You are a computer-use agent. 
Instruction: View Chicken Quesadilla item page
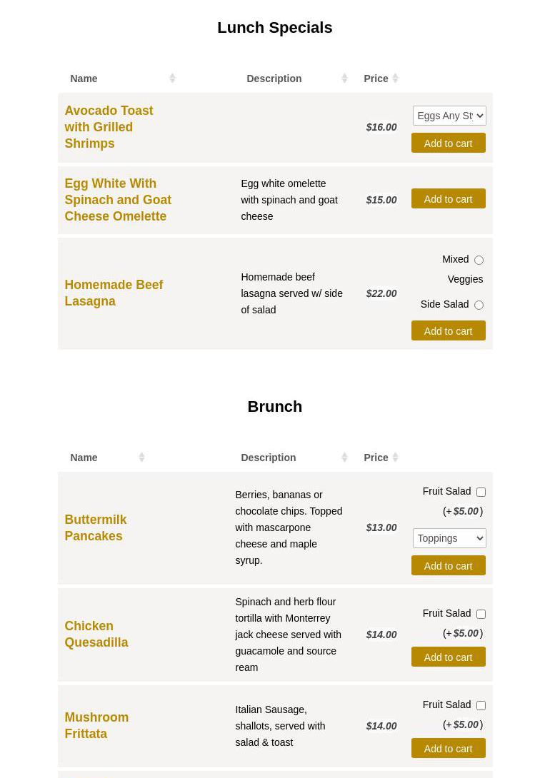pos(96,635)
